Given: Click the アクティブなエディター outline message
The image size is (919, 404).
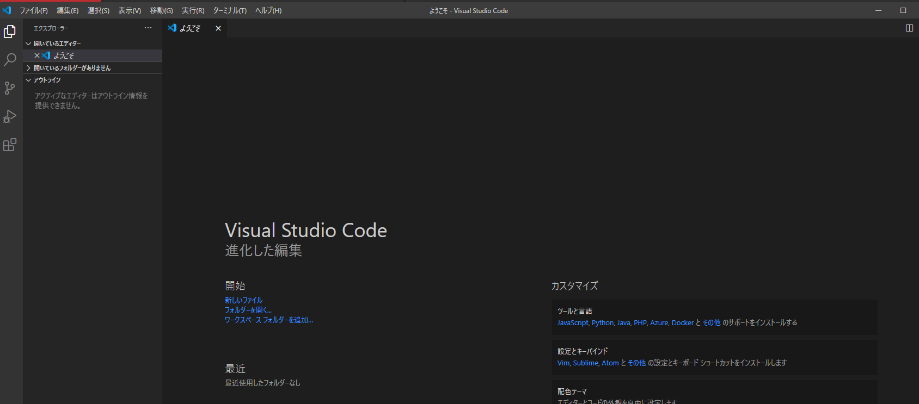Looking at the screenshot, I should pyautogui.click(x=91, y=101).
